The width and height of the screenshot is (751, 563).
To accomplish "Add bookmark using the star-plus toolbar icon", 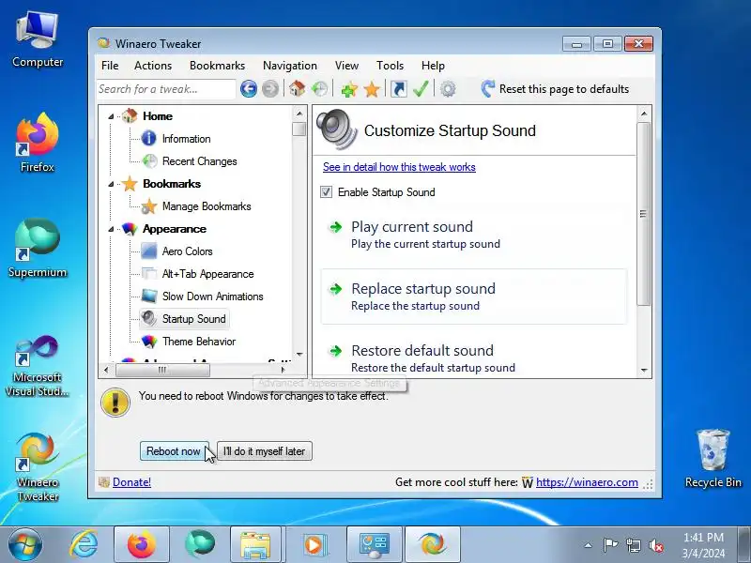I will (x=349, y=89).
